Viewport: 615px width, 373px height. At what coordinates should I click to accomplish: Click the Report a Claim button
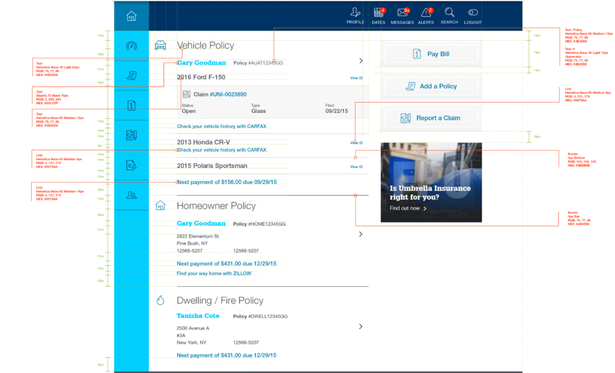431,118
